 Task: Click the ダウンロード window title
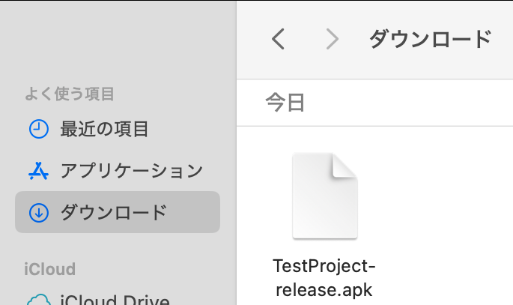point(430,39)
